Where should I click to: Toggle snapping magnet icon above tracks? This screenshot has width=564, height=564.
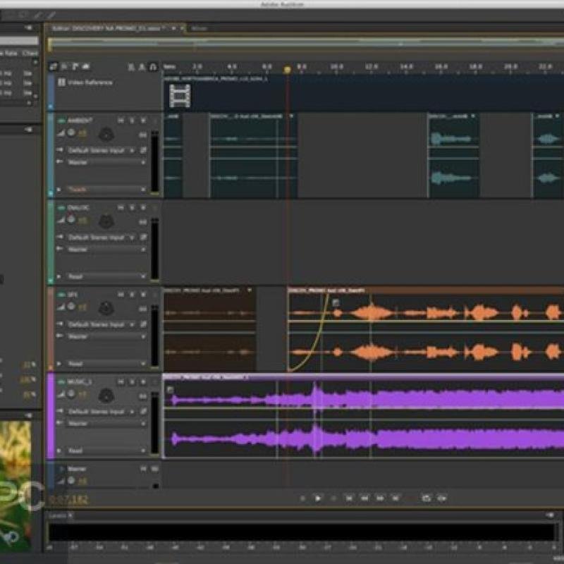[153, 67]
